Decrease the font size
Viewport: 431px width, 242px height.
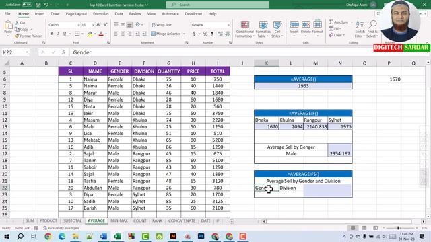click(x=105, y=25)
